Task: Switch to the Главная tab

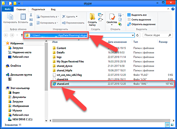Action: coord(21,9)
